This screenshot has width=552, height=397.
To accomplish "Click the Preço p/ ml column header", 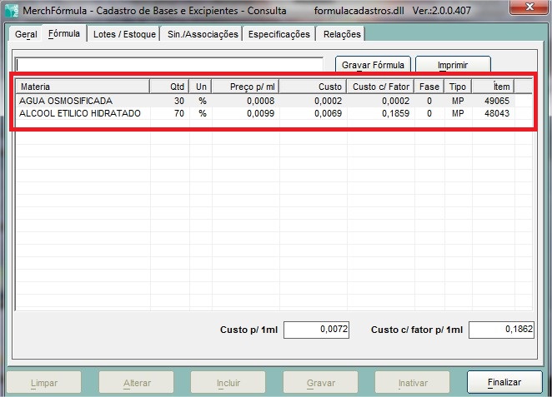I will click(246, 87).
